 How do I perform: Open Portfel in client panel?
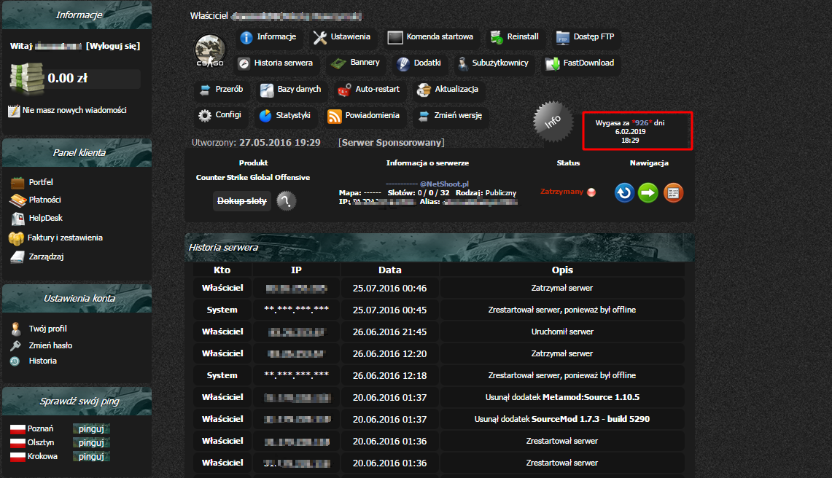tap(41, 182)
